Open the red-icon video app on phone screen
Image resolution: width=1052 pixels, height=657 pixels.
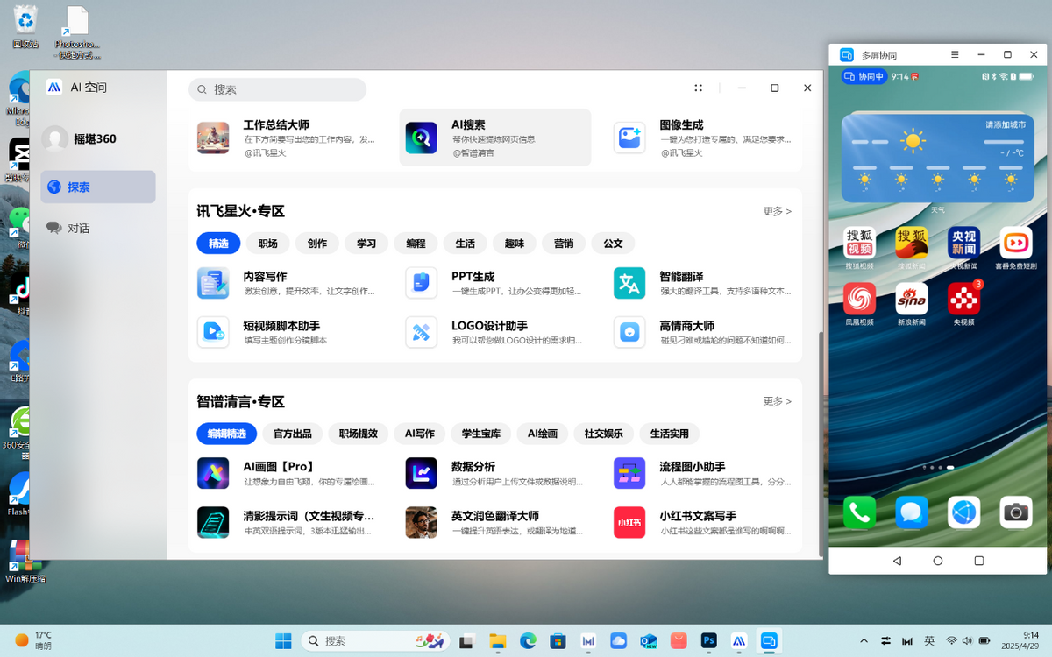click(1016, 243)
